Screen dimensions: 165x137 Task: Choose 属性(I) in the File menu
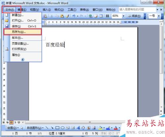point(23,55)
